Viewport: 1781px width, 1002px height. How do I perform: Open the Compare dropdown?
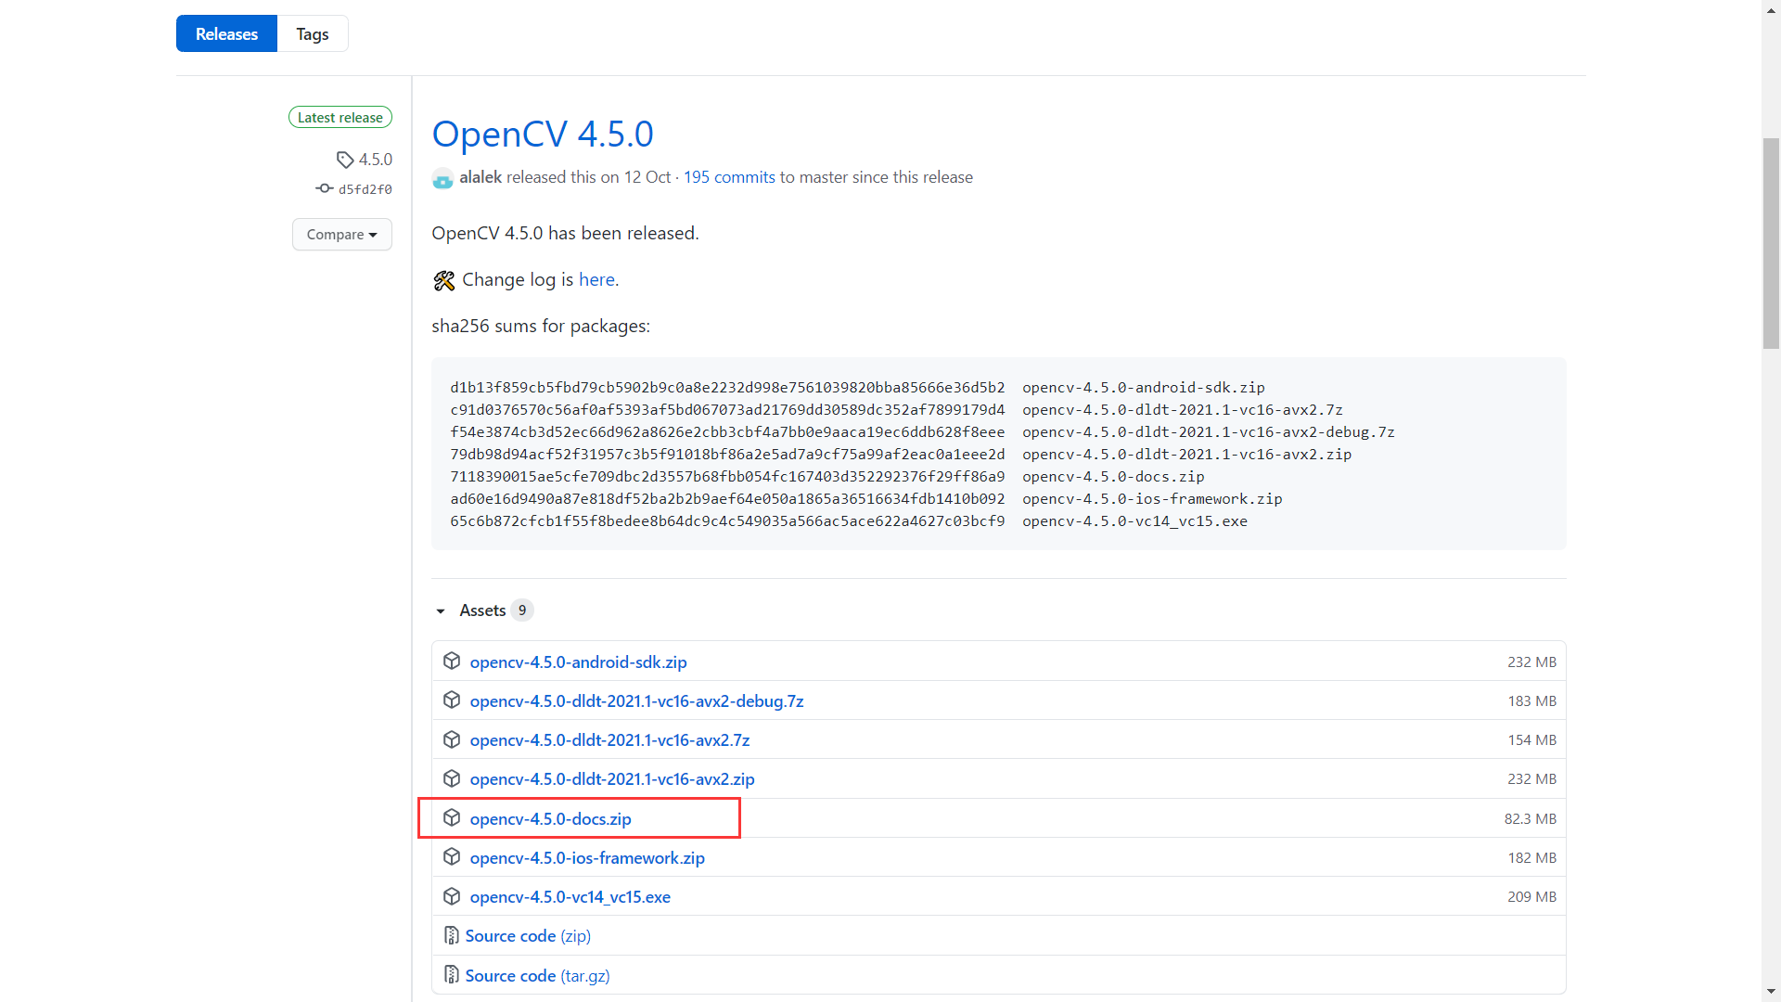(x=341, y=235)
